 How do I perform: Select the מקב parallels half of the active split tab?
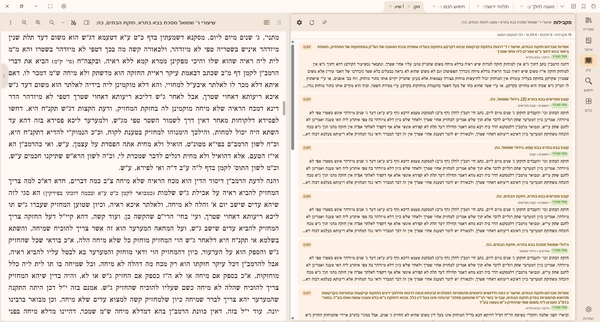pos(417,7)
